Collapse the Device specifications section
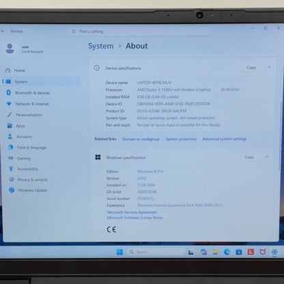Image resolution: width=284 pixels, height=284 pixels. pos(270,68)
